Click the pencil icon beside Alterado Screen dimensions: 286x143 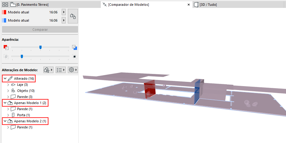pyautogui.click(x=10, y=78)
